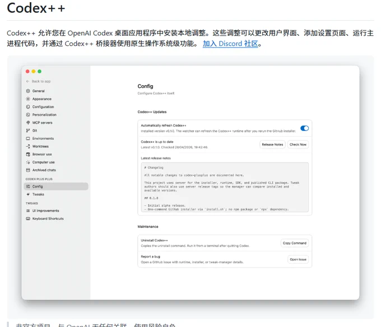The image size is (381, 327).
Task: Toggle Automatically refresh Codex++ switch
Action: pyautogui.click(x=304, y=128)
